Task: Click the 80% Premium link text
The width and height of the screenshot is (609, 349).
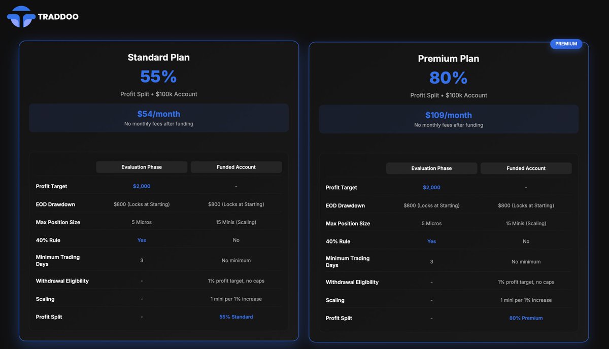Action: (x=526, y=318)
